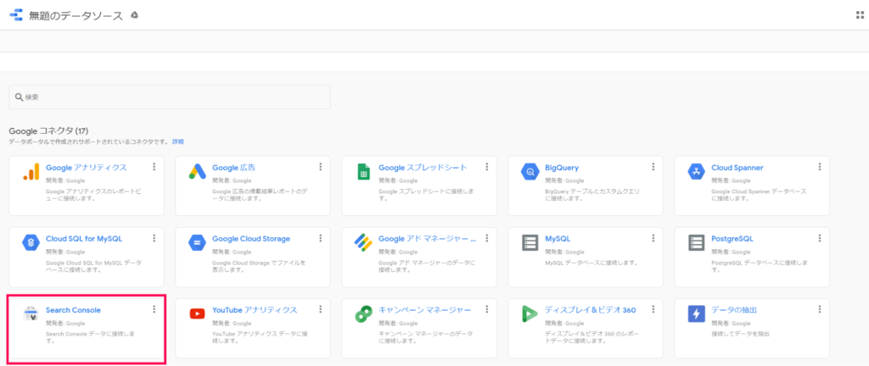Open more options for データの抽出 card
This screenshot has height=366, width=869.
tap(820, 309)
